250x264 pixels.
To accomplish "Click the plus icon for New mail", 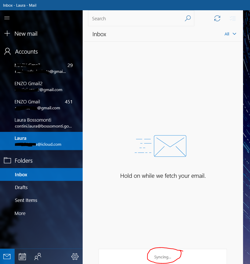I will pyautogui.click(x=7, y=34).
